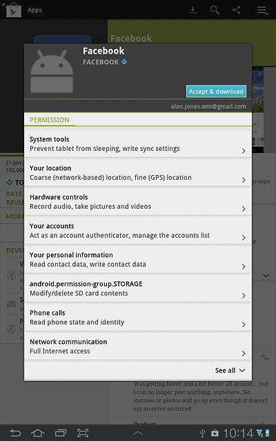The height and width of the screenshot is (441, 276).
Task: Open search with the magnifier icon
Action: tap(215, 10)
